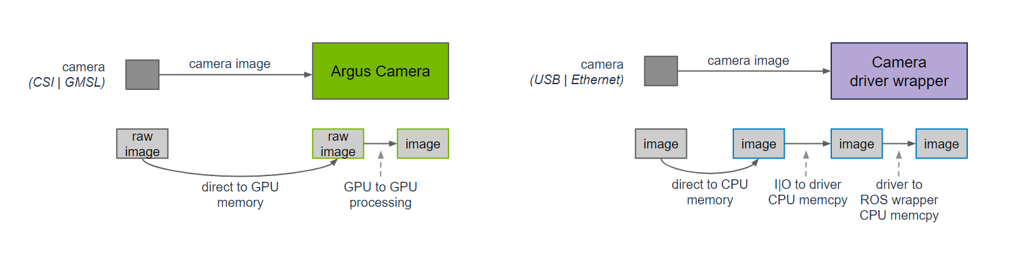
Task: Click "driver to ROS wrapper CPU memcpy" text
Action: (899, 200)
